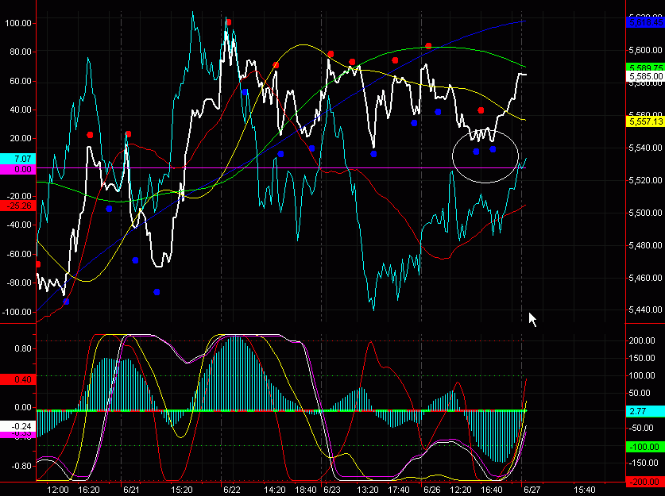
Task: Click -100.00 on the upper left scale
Action: pos(17,312)
